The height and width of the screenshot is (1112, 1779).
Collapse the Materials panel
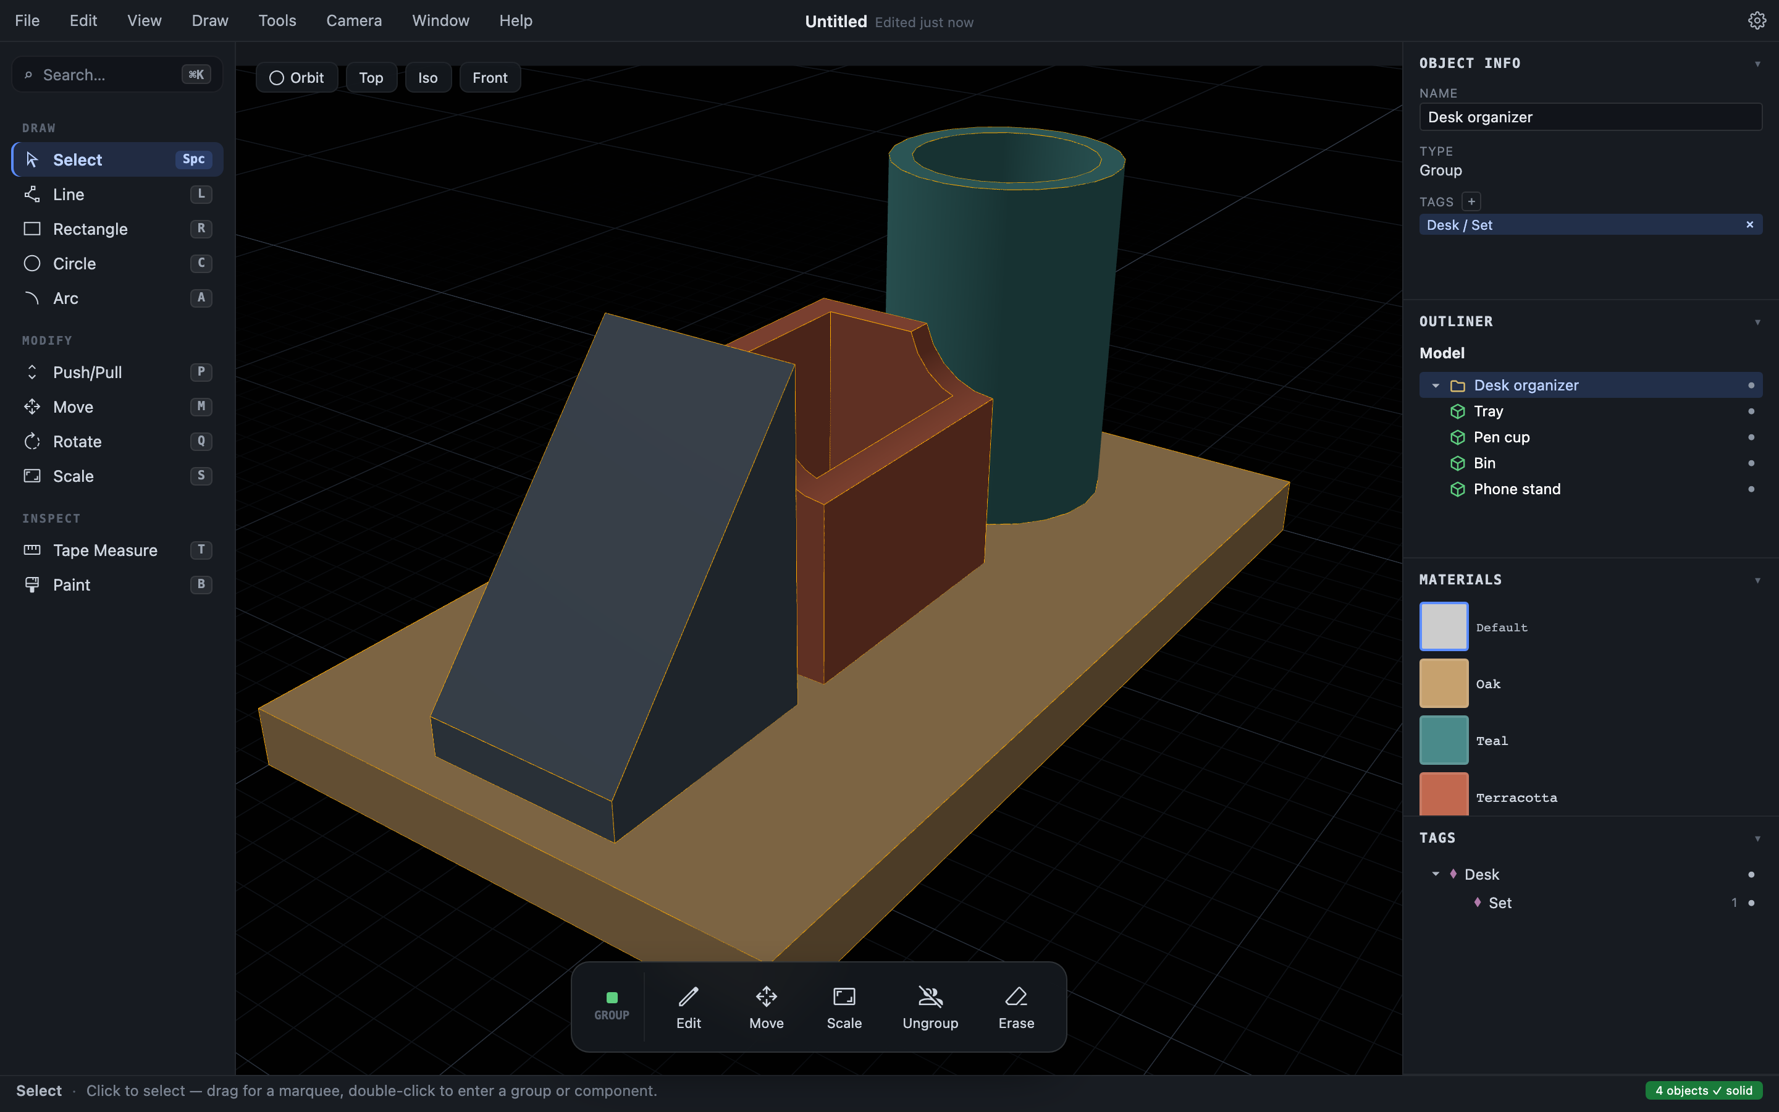(x=1757, y=580)
